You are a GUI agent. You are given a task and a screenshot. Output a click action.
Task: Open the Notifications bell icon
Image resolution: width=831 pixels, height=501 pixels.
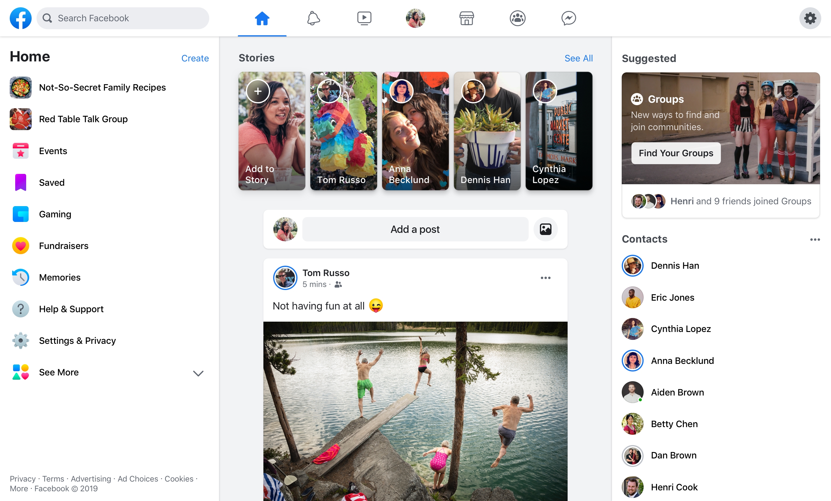tap(313, 18)
